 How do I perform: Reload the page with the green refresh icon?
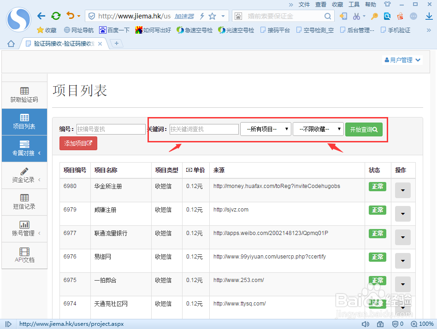(56, 16)
